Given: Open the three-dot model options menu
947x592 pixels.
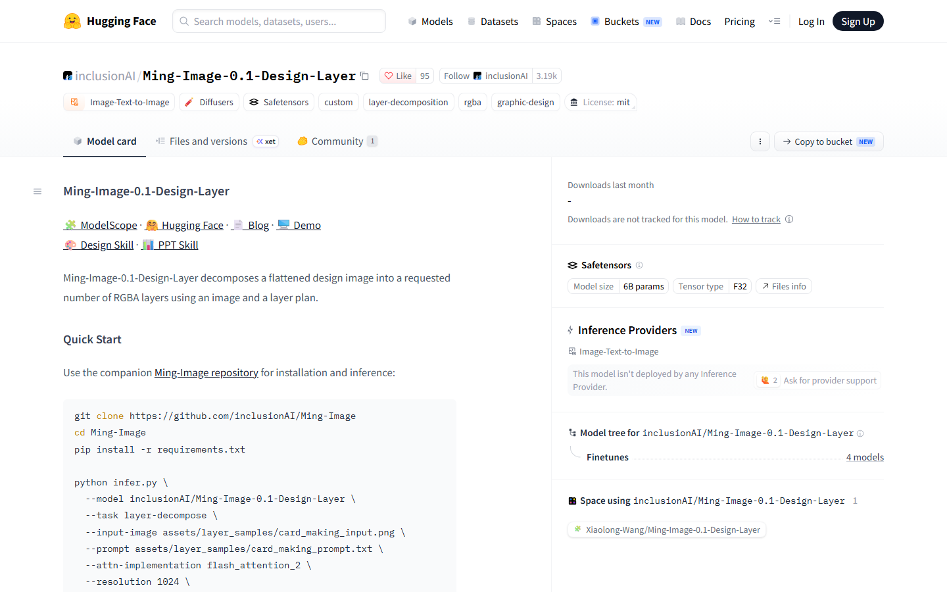Looking at the screenshot, I should [760, 141].
